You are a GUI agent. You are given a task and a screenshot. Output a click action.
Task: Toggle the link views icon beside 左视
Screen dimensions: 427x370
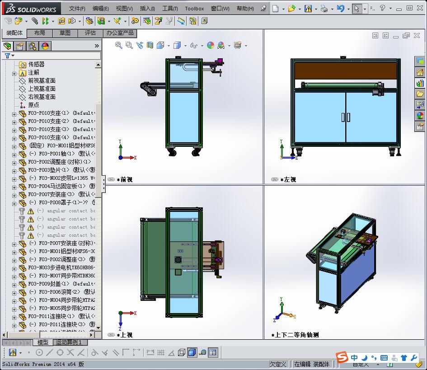pos(275,179)
